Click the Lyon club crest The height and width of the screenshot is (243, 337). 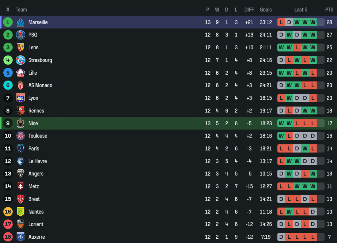point(20,98)
